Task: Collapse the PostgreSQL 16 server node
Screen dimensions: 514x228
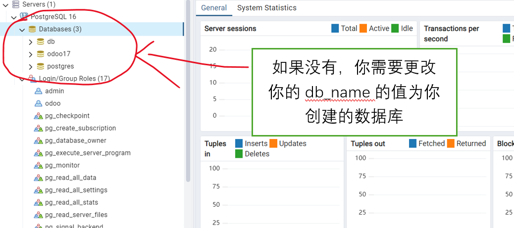Action: click(x=14, y=17)
